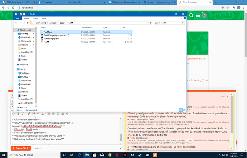The width and height of the screenshot is (247, 158).
Task: Click the Windows Start button
Action: click(3, 155)
